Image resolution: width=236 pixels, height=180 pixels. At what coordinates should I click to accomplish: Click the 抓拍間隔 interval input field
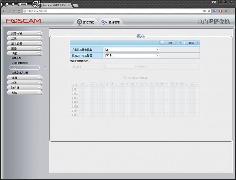(120, 66)
